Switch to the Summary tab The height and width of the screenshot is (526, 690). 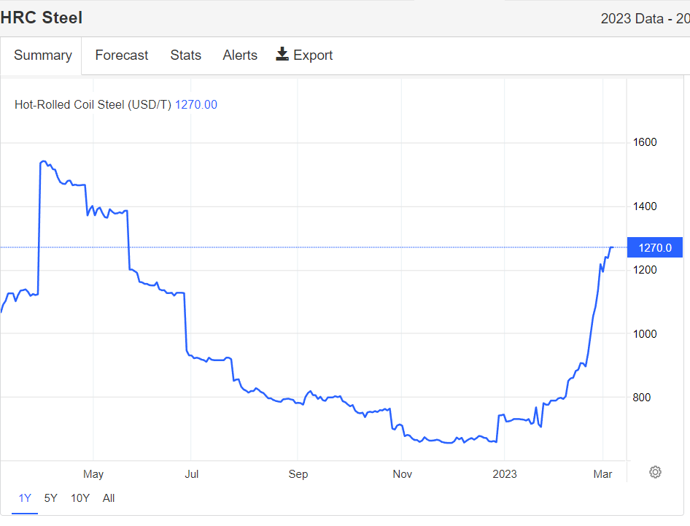(x=43, y=55)
